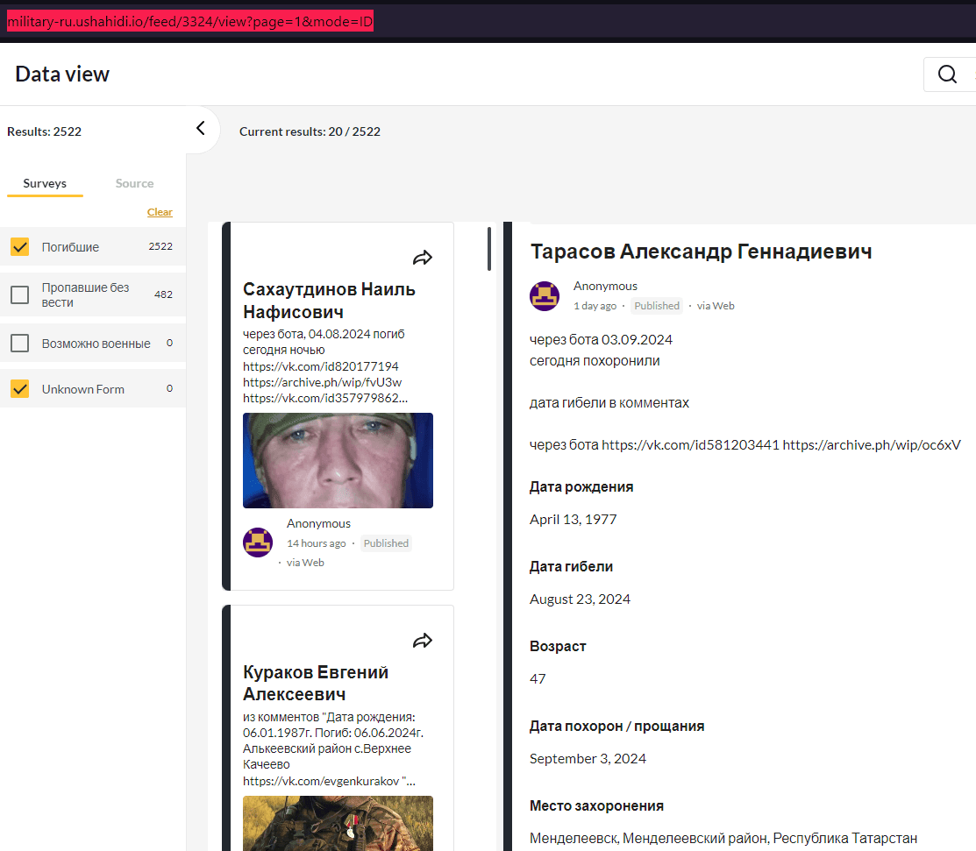Click the Published status badge in Тарасов detail
The height and width of the screenshot is (851, 976).
[657, 306]
